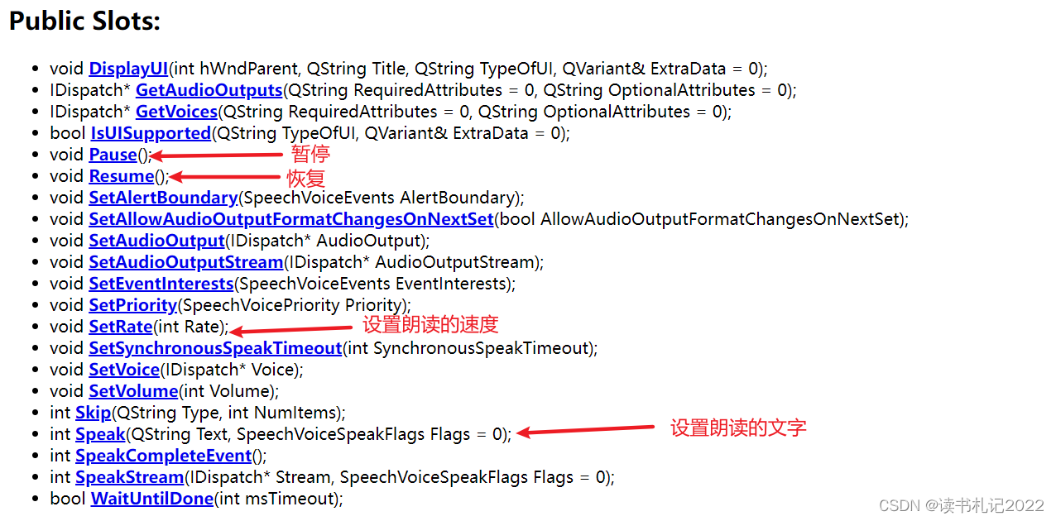
Task: Click the SetSynchronousSpeakTimeout link
Action: pyautogui.click(x=215, y=347)
